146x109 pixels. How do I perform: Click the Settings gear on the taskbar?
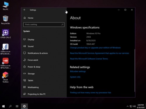(24, 106)
